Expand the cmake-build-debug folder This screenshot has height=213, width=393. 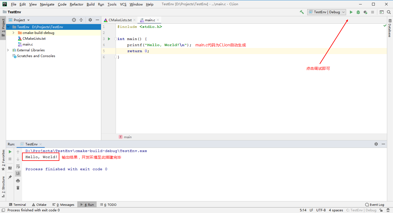tap(13, 33)
